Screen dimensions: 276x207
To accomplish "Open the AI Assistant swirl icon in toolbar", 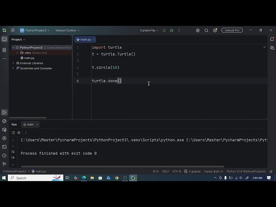I will [198, 31].
